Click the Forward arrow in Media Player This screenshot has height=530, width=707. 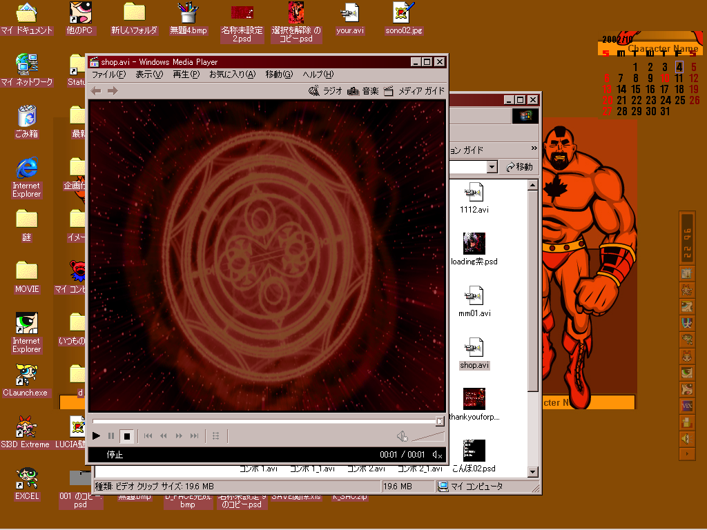coord(113,91)
